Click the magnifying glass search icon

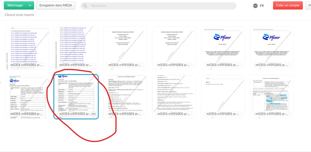point(85,6)
